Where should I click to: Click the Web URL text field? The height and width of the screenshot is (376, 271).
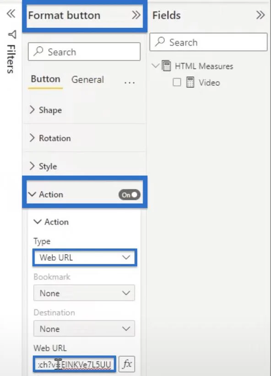[75, 364]
